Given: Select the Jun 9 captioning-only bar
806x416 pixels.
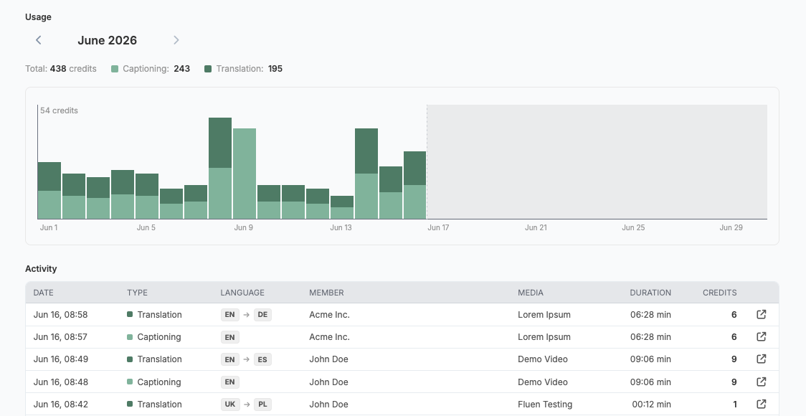Looking at the screenshot, I should [244, 174].
